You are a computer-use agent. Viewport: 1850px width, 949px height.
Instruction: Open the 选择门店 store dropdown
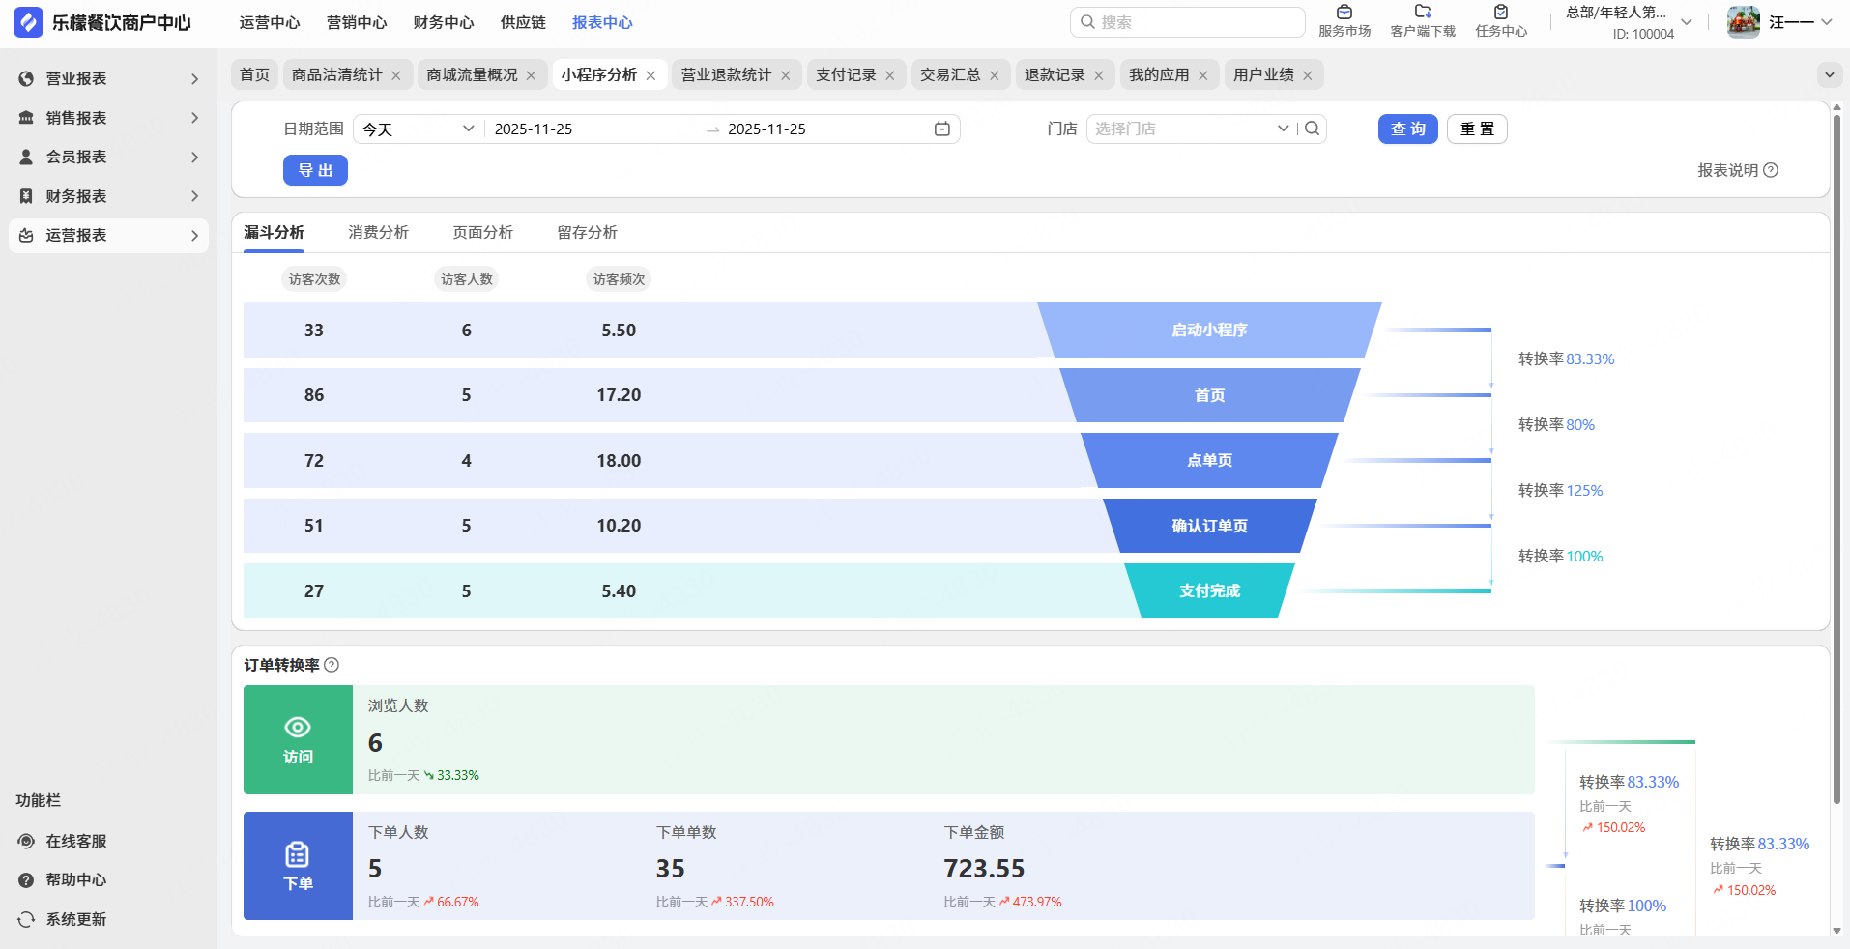[1191, 129]
